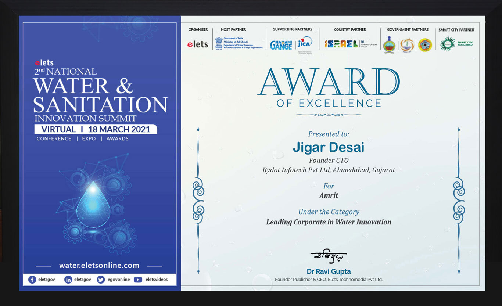Click the Facebook icon beside eletsgov

[32, 280]
